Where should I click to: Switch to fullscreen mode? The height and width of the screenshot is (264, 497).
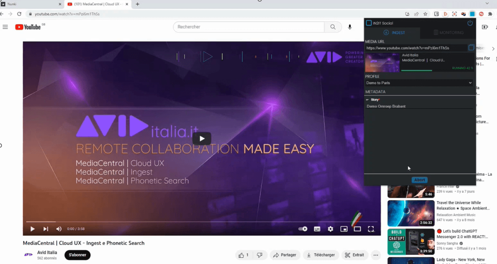[x=371, y=229]
